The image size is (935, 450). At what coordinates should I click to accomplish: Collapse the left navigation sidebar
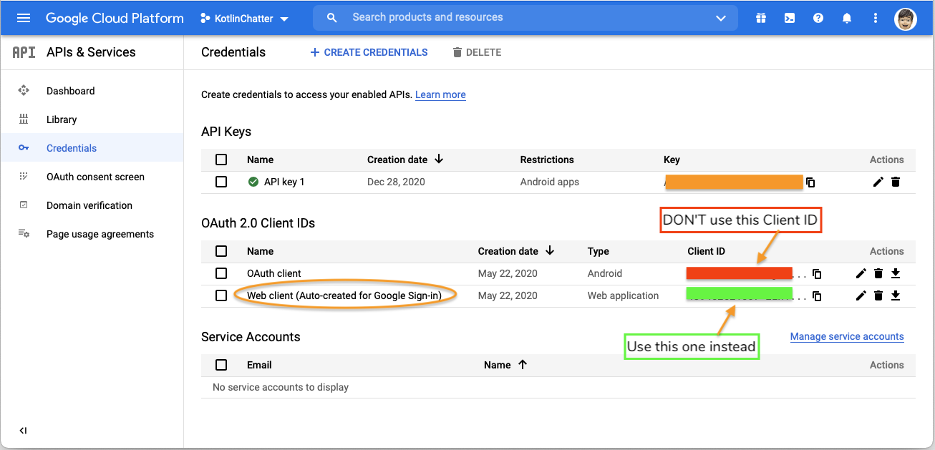pos(23,431)
